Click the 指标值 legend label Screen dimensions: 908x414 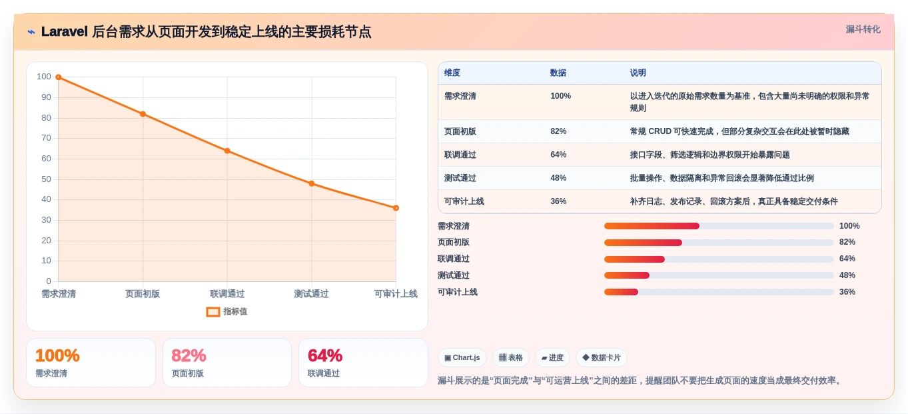(235, 311)
